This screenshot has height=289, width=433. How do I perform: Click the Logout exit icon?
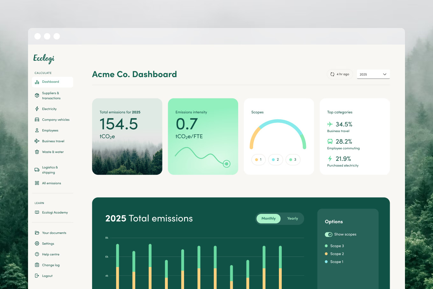(37, 276)
